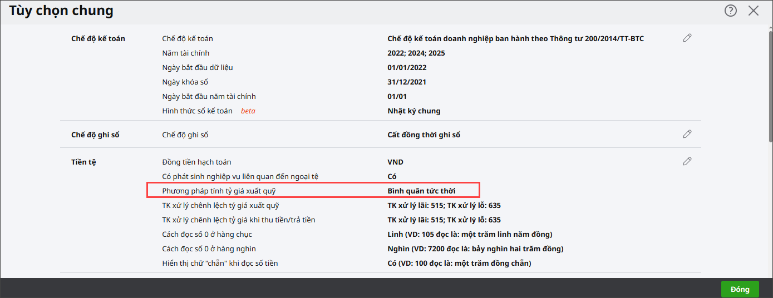Viewport: 773px width, 298px height.
Task: Open the help question mark icon
Action: [x=730, y=11]
